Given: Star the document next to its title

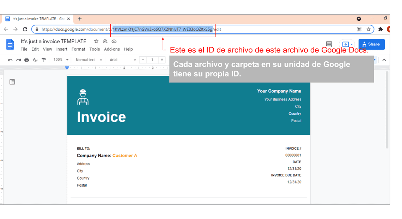Looking at the screenshot, I should pyautogui.click(x=96, y=41).
